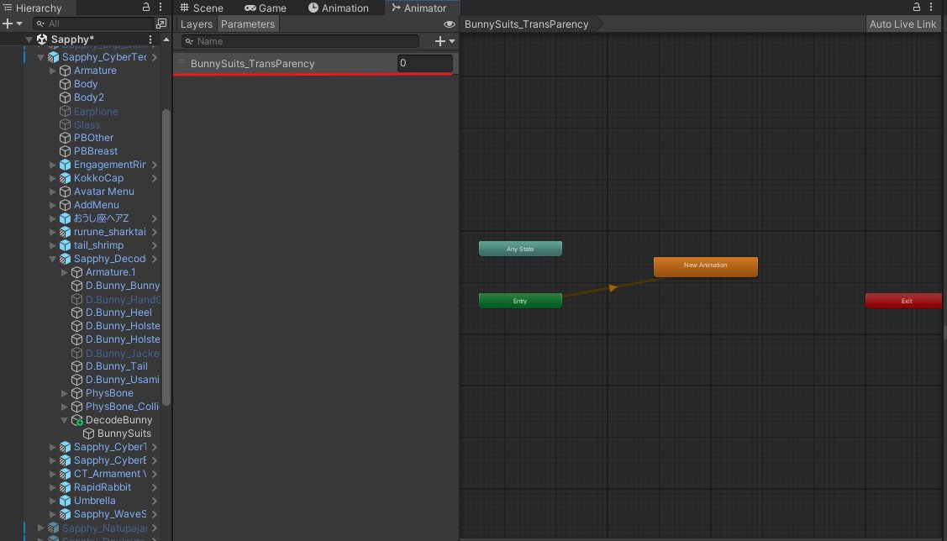Open the add parameter plus dropdown
Viewport: 947px width, 541px height.
[x=445, y=41]
